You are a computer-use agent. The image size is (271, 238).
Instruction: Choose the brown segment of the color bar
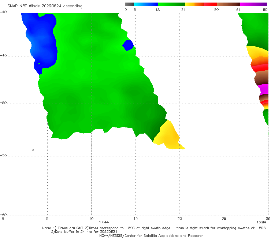tap(228, 4)
